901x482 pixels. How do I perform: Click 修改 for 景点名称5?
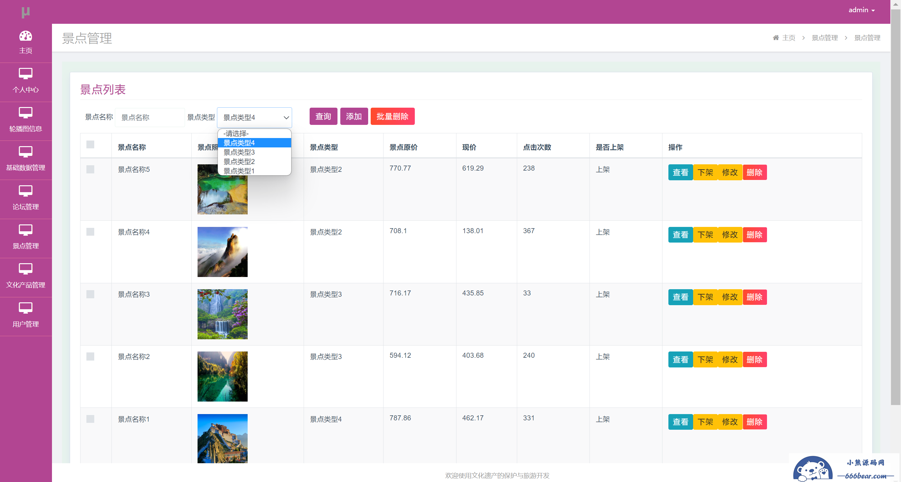[730, 172]
